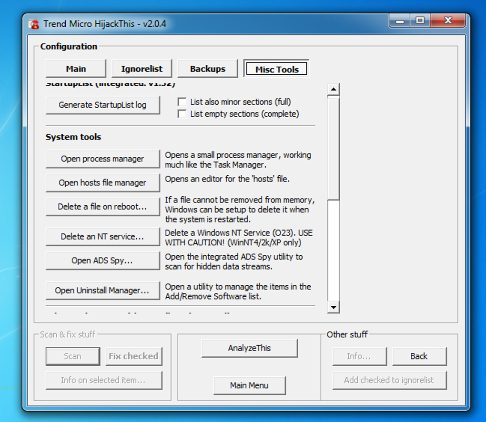The width and height of the screenshot is (486, 422).
Task: Click the Back button
Action: point(419,356)
